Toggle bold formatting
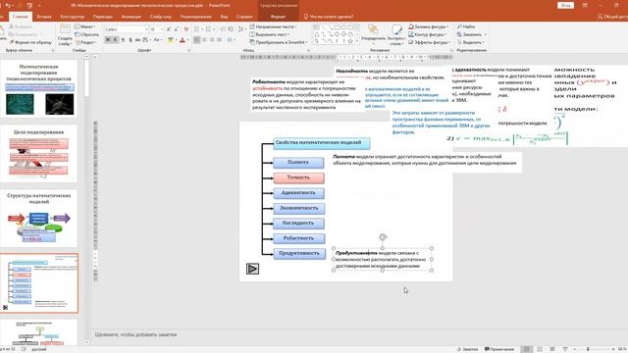This screenshot has height=353, width=628. 107,39
